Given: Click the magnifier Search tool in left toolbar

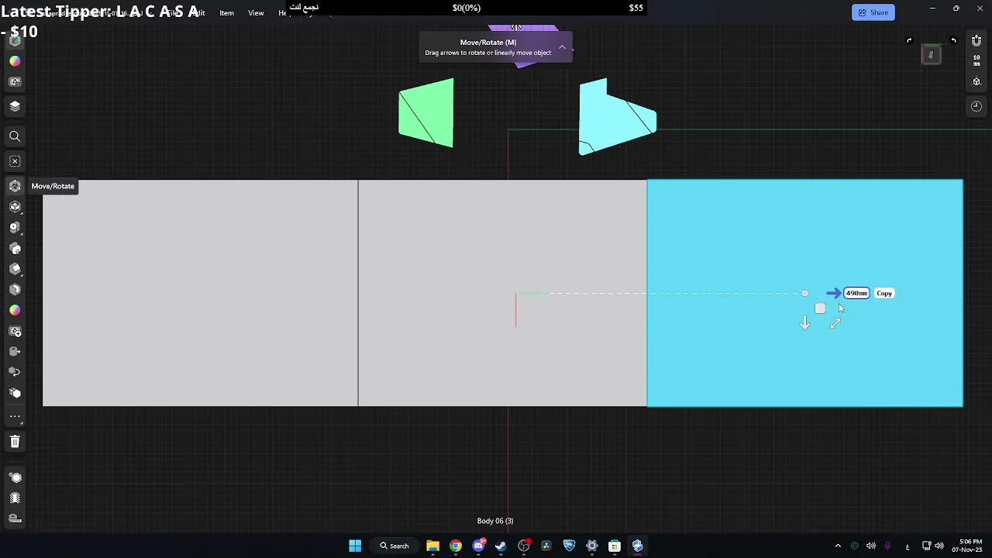Looking at the screenshot, I should (15, 136).
